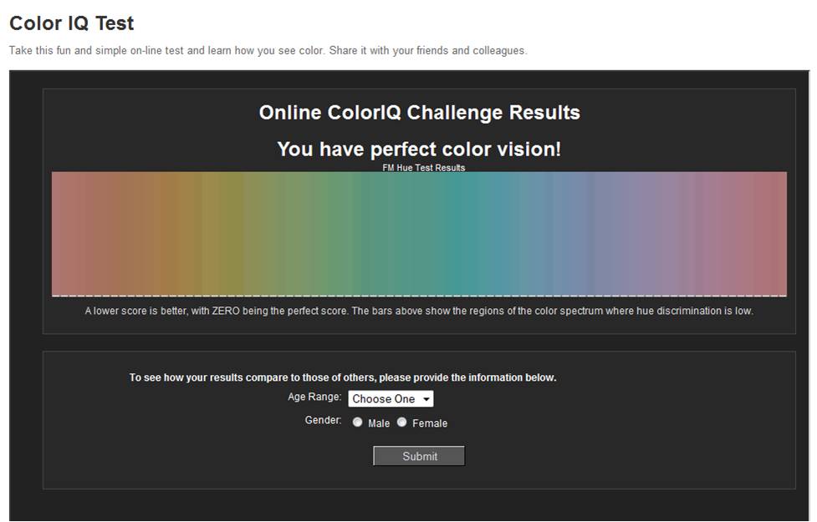Click the 'FM Hue Test Results' chart label
This screenshot has width=817, height=522.
[x=423, y=168]
